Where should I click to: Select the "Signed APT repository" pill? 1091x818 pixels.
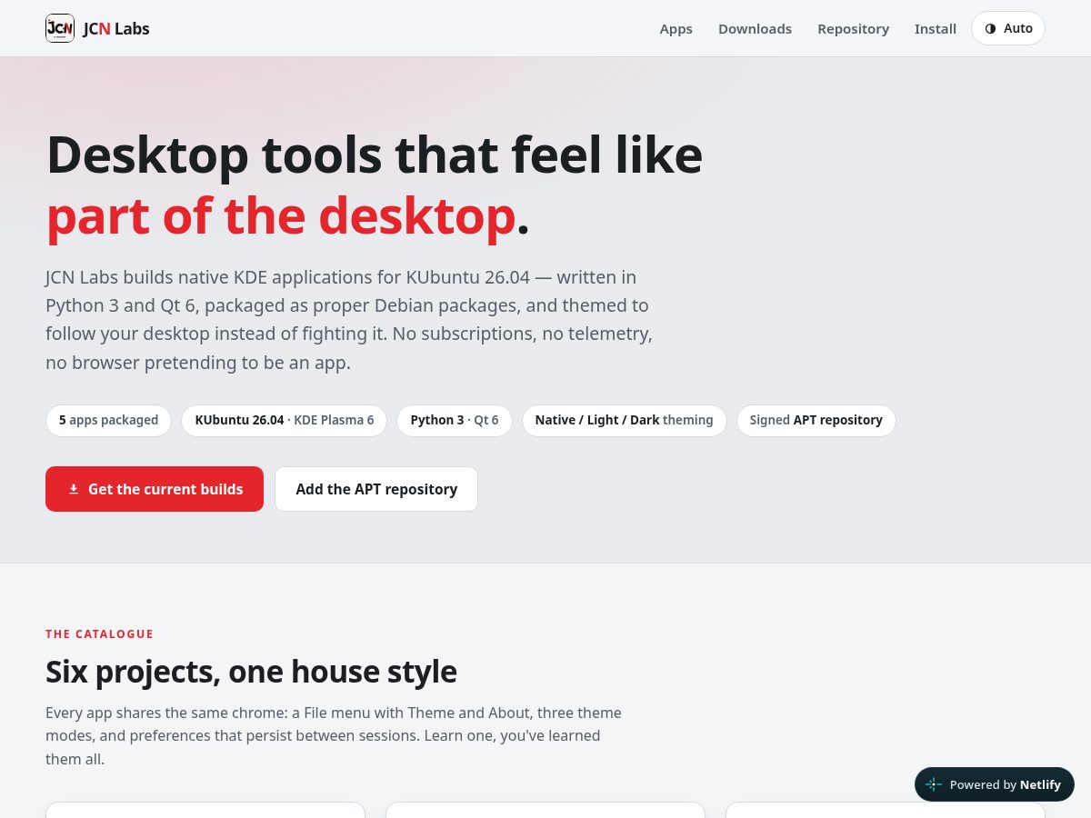click(x=816, y=420)
